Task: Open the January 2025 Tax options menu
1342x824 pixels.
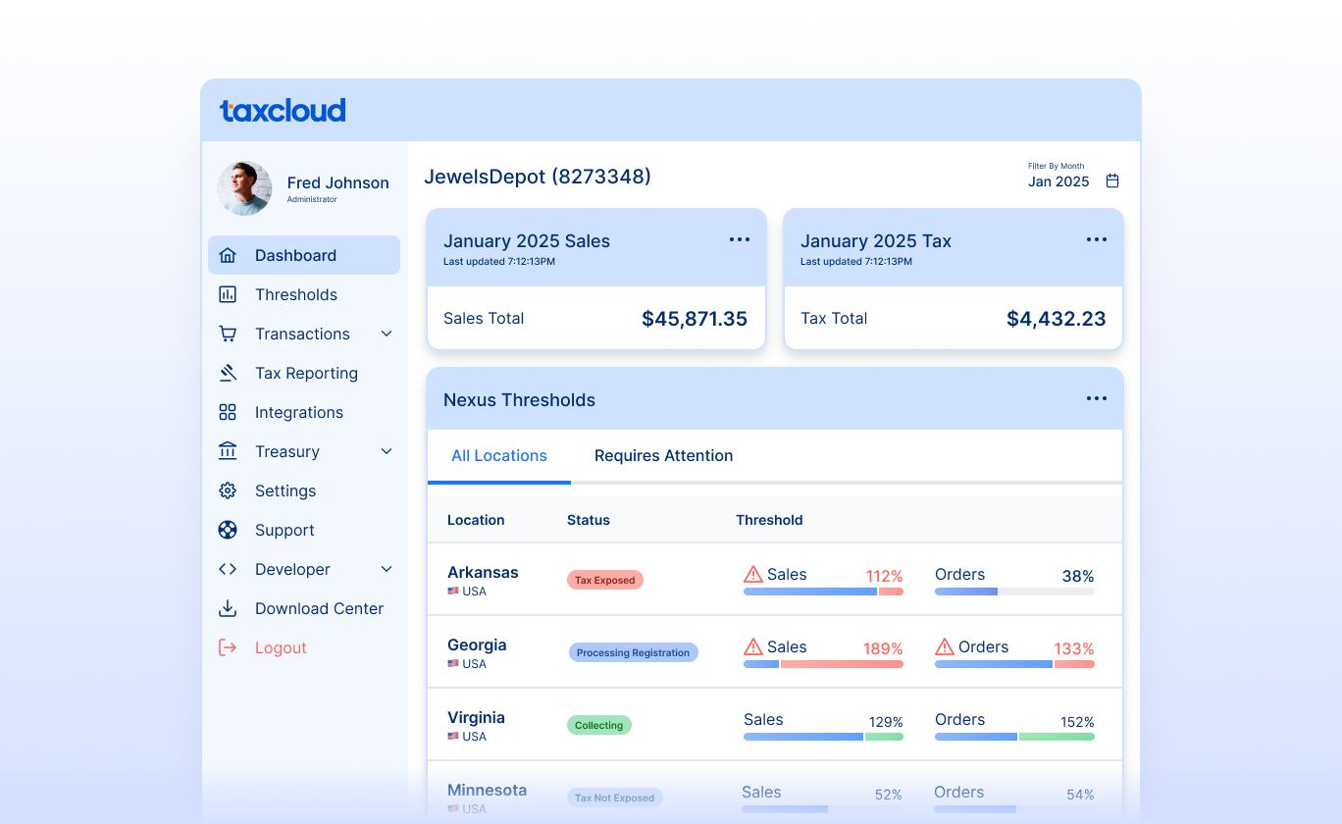Action: (x=1097, y=240)
